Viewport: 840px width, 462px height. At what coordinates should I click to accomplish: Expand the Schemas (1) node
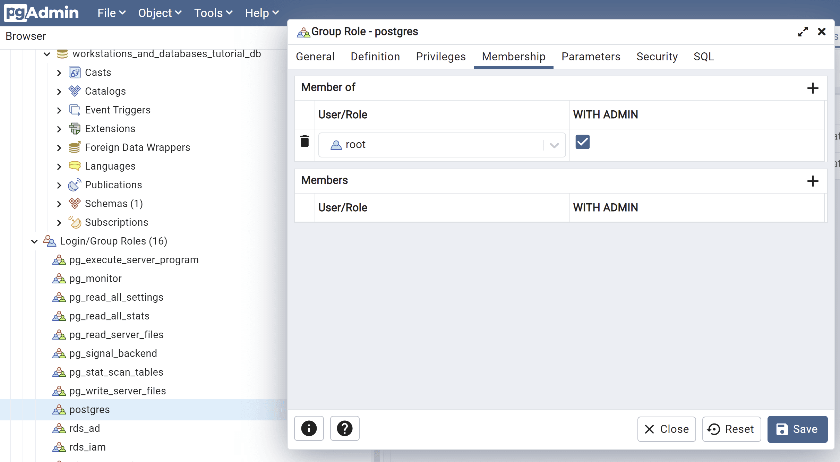click(x=59, y=204)
